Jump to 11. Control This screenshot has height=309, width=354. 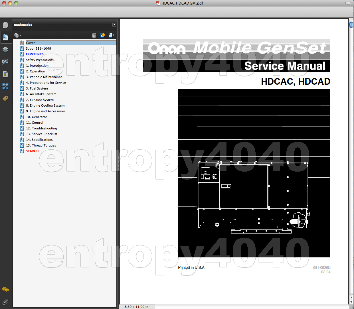35,123
